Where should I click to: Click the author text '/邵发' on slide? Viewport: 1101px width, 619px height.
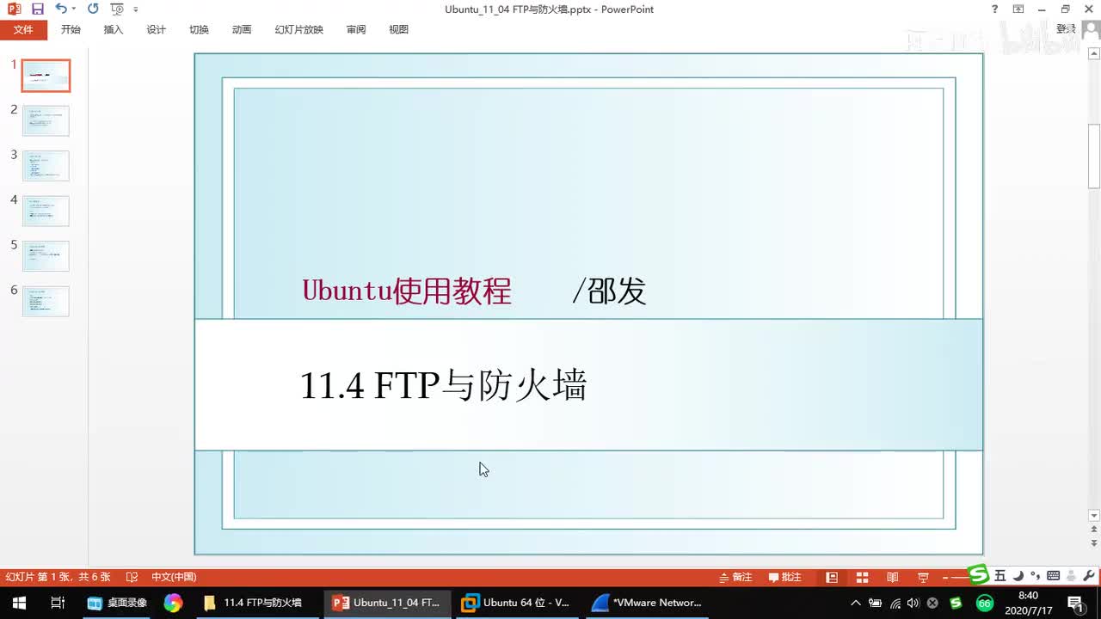tap(609, 291)
